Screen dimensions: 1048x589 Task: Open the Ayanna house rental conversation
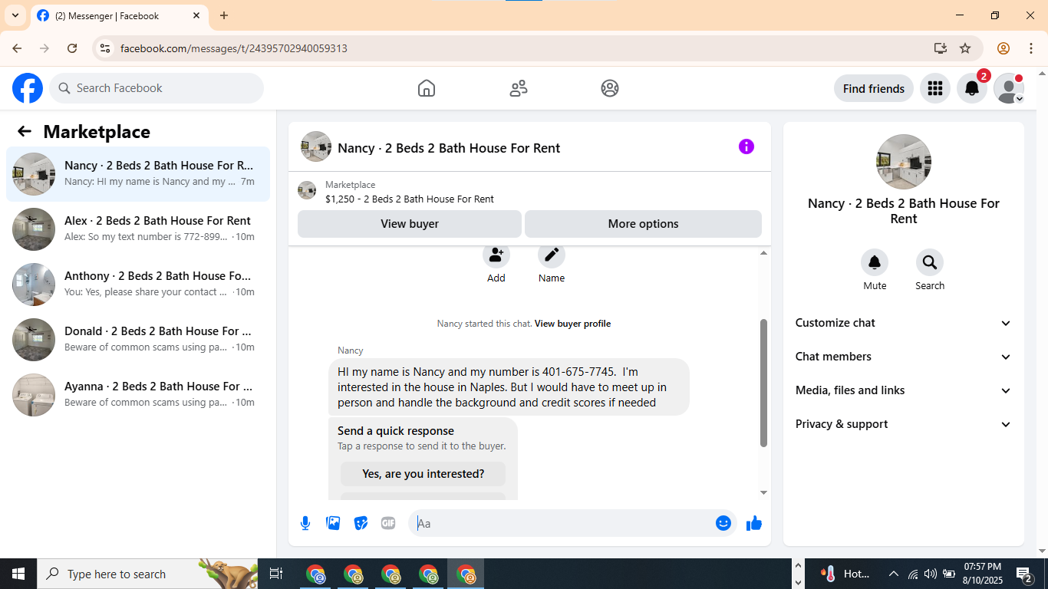click(x=138, y=395)
